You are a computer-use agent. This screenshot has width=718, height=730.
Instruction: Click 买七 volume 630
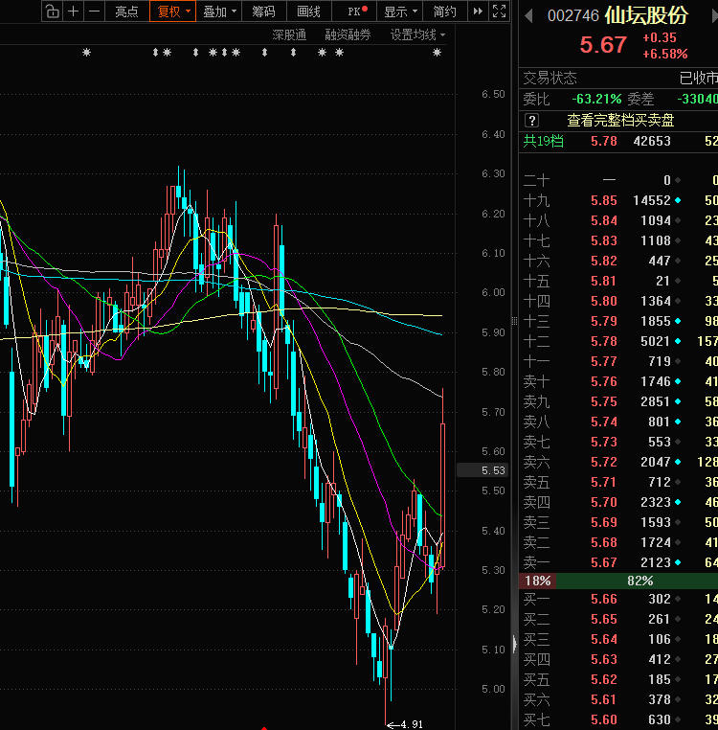tap(660, 719)
